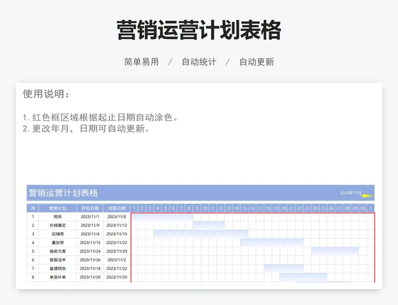Click the 简单易用 tagline
Screen dimensions: 398x305
[x=141, y=62]
